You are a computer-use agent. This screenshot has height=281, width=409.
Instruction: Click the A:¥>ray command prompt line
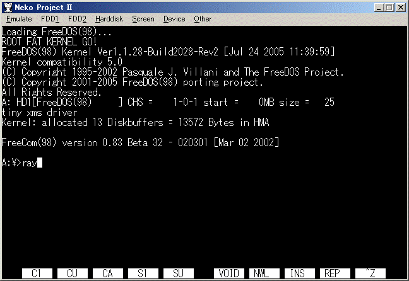click(22, 163)
